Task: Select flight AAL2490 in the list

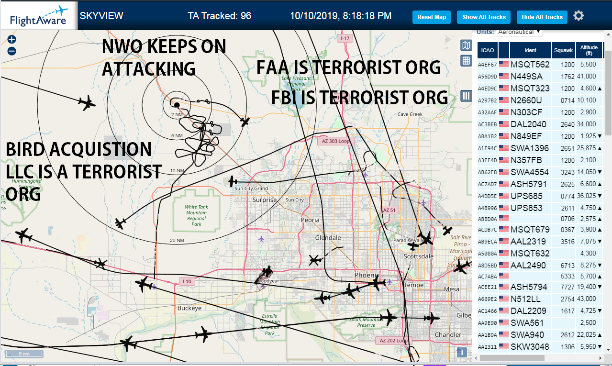Action: point(540,266)
